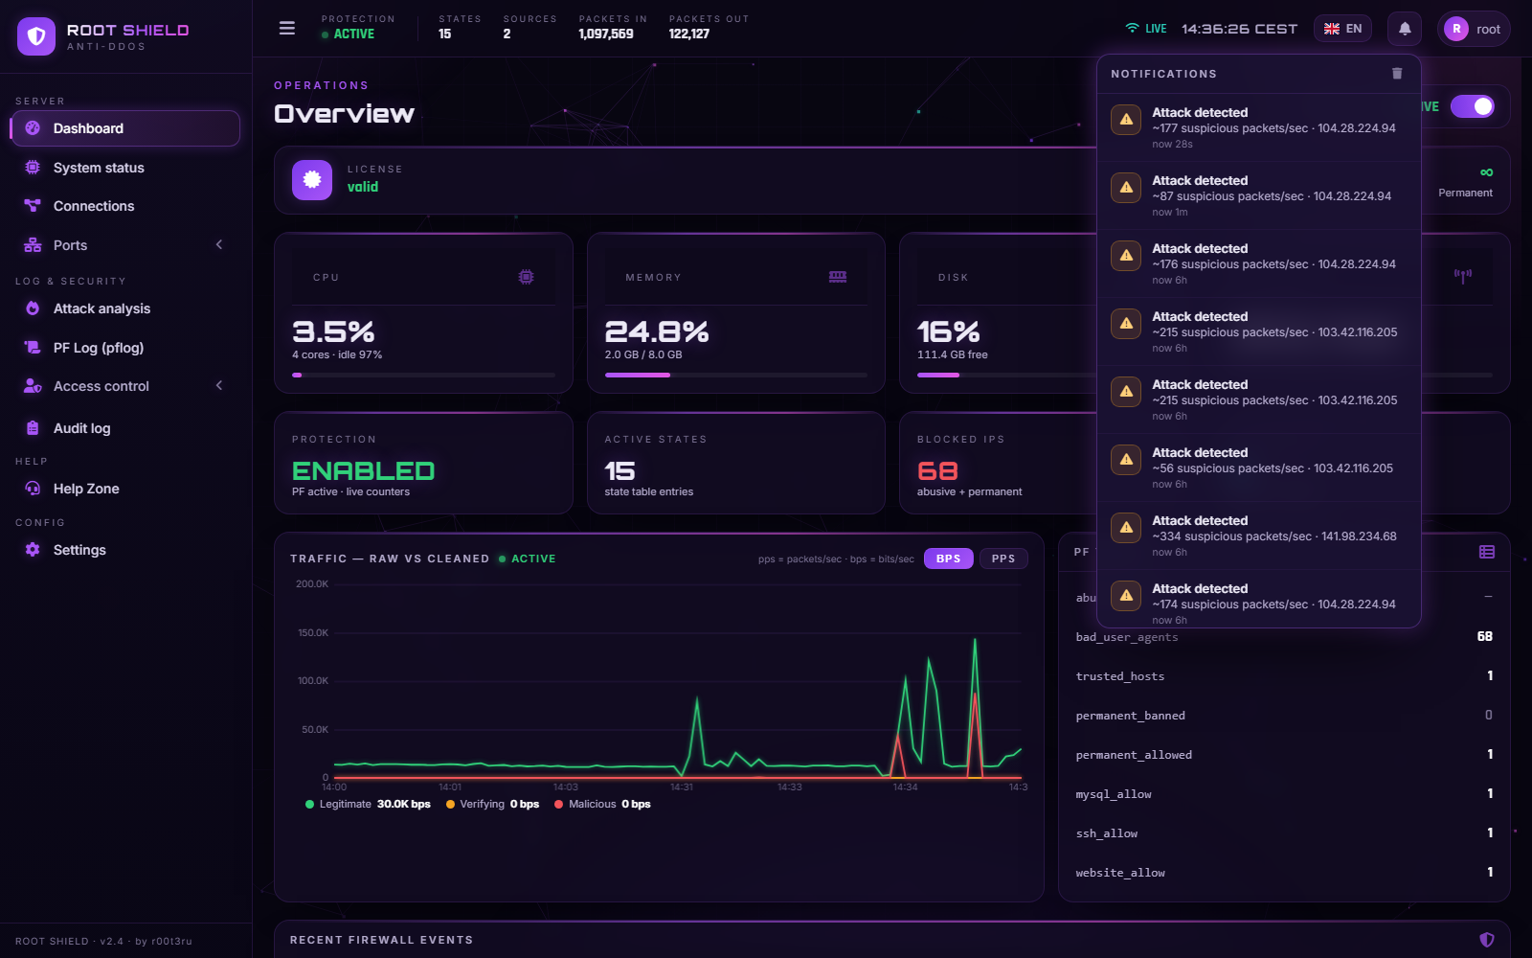Click the shield icon in Recent Firewall Events
Screen dimensions: 1532x958
coord(1487,940)
